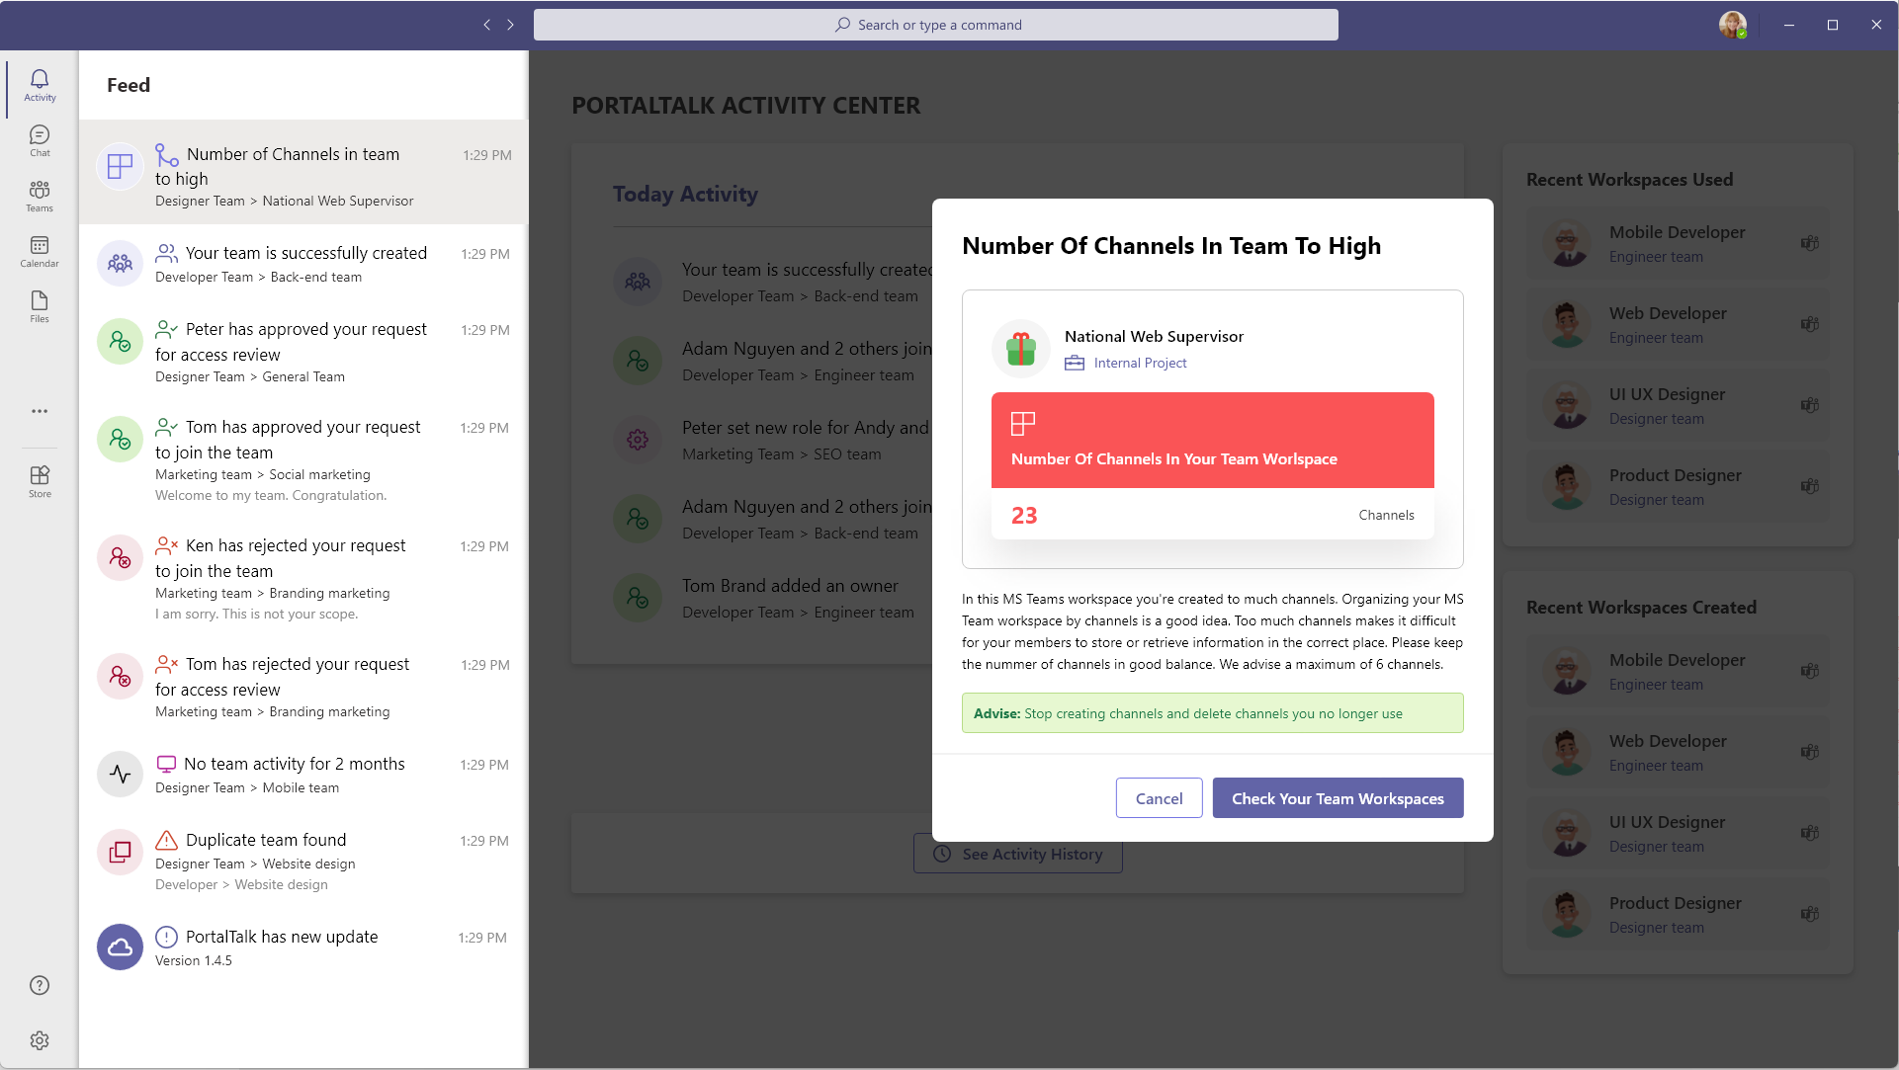Click the duplicate team copy icon
This screenshot has height=1070, width=1899.
point(120,852)
